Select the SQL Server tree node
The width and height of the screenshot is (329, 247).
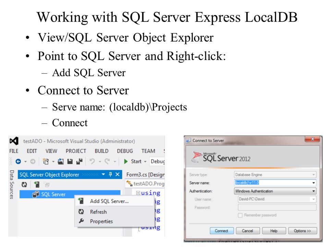click(70, 194)
